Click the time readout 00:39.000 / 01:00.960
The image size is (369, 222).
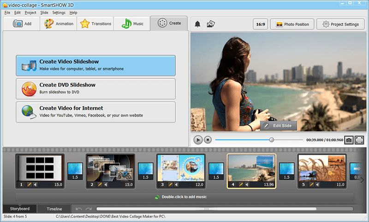click(325, 140)
